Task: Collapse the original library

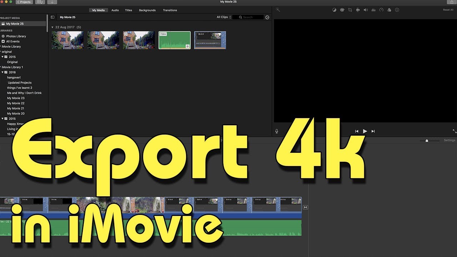Action: (x=0, y=52)
